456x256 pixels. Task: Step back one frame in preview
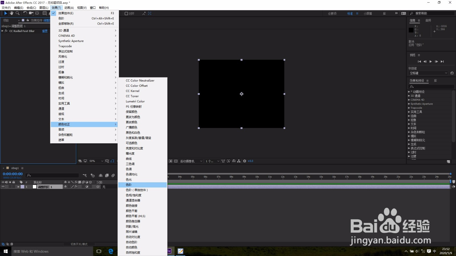425,61
